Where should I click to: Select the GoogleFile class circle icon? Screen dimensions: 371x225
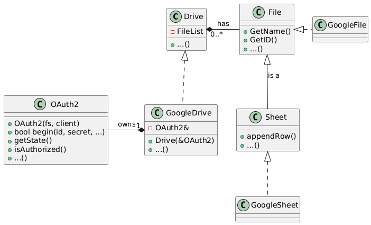pyautogui.click(x=322, y=24)
